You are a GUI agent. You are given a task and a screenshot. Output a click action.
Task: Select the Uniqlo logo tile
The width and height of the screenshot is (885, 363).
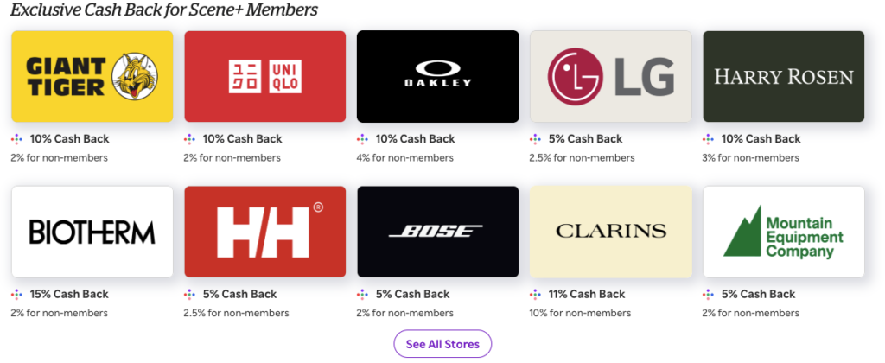click(264, 76)
